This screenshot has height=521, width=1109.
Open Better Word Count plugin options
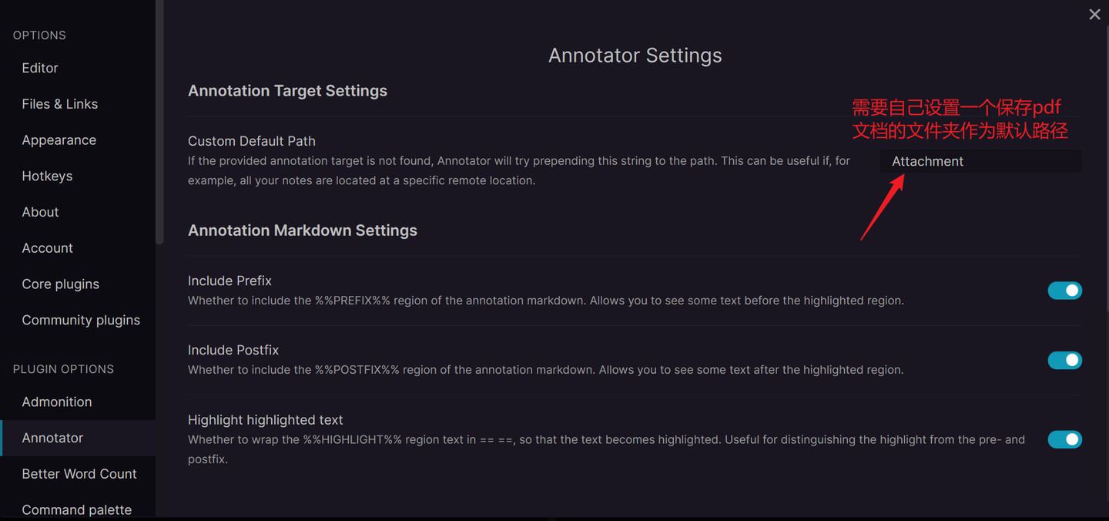tap(79, 474)
